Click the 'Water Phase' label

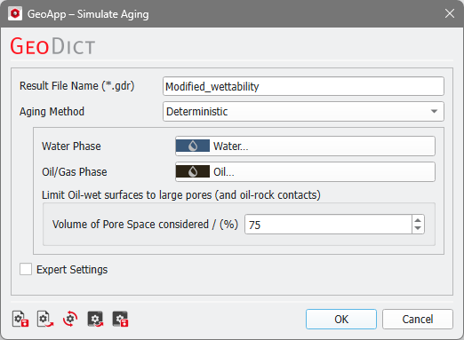[71, 146]
